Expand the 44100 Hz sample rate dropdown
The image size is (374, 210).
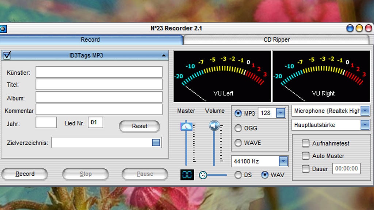pyautogui.click(x=283, y=161)
